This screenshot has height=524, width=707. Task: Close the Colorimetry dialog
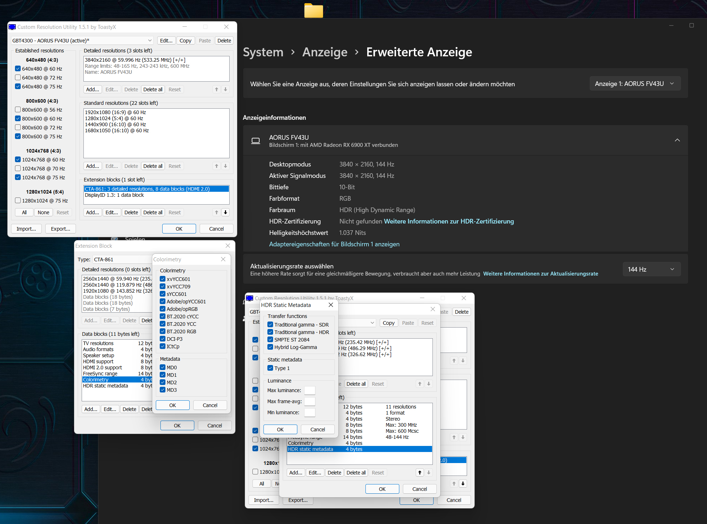coord(223,259)
